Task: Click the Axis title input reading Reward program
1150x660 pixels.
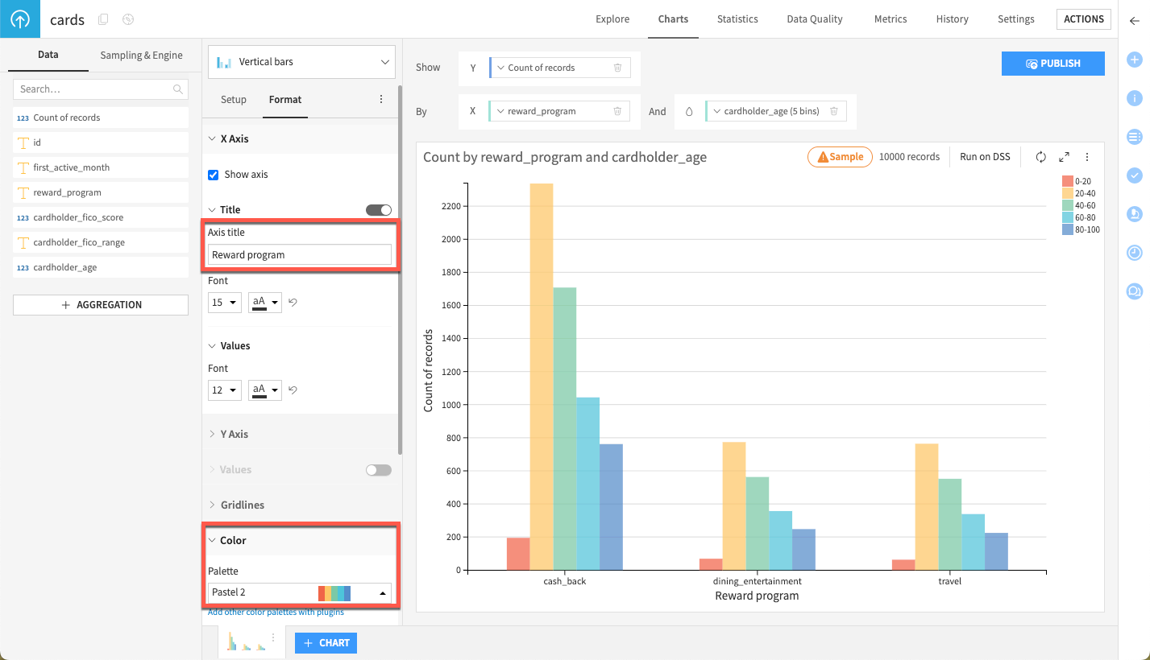Action: click(x=299, y=254)
